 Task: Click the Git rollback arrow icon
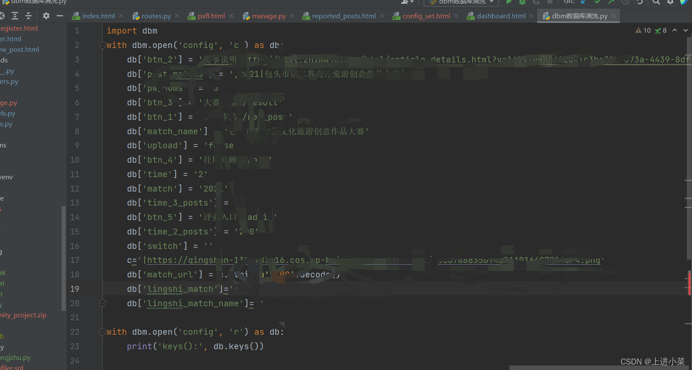pos(639,2)
